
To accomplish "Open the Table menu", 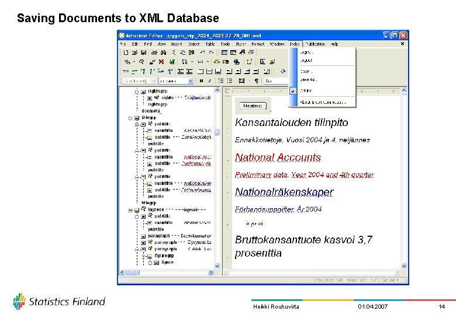I will pos(210,44).
